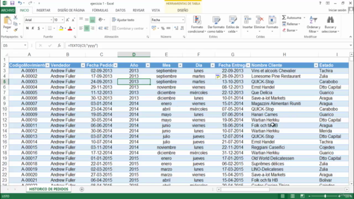
Task: Increase font size with large A icon
Action: click(67, 20)
